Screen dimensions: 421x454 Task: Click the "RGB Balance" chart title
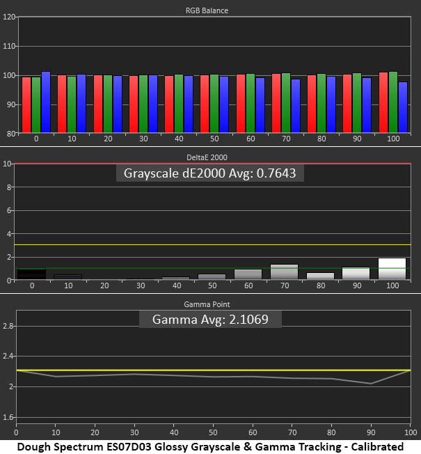(207, 10)
